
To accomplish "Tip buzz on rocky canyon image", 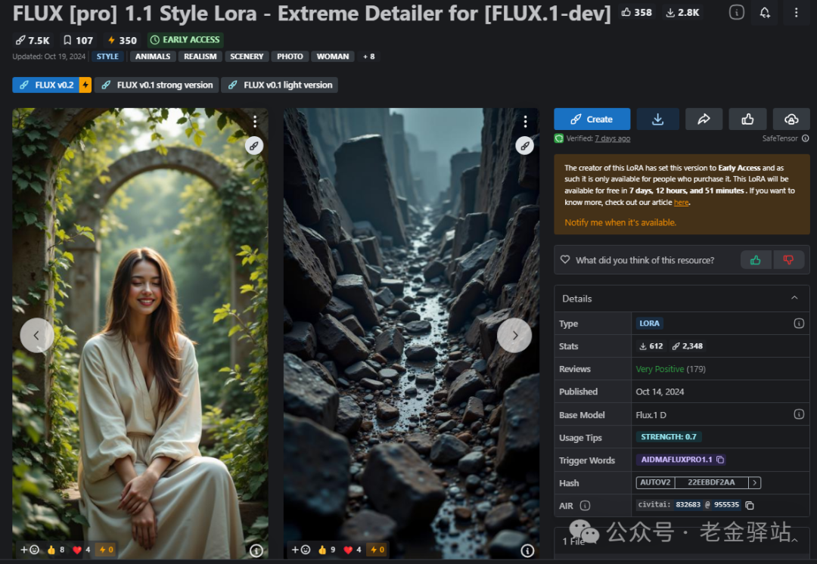I will click(x=377, y=550).
